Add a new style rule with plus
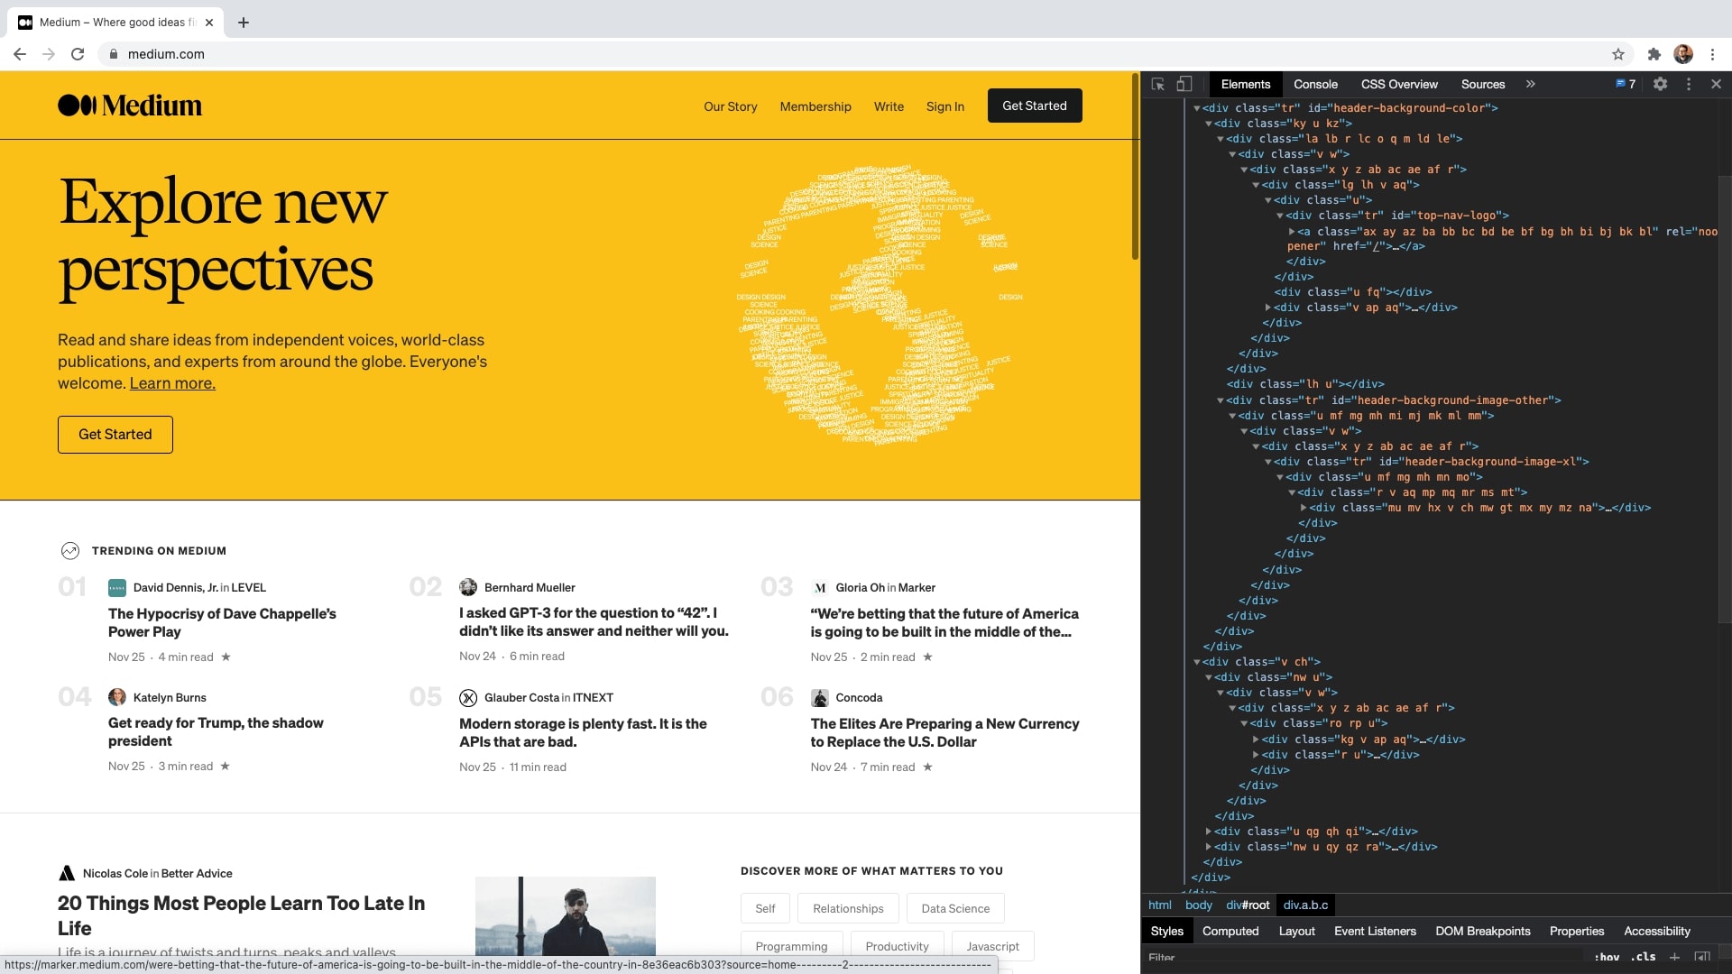Image resolution: width=1732 pixels, height=974 pixels. [1674, 958]
